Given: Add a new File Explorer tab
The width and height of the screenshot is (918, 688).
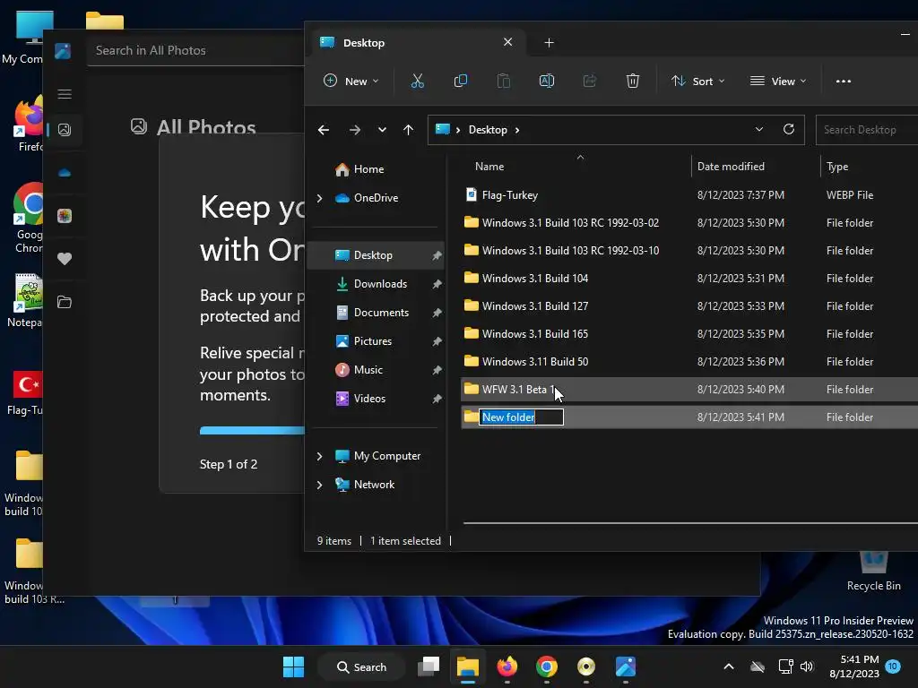Looking at the screenshot, I should (549, 43).
